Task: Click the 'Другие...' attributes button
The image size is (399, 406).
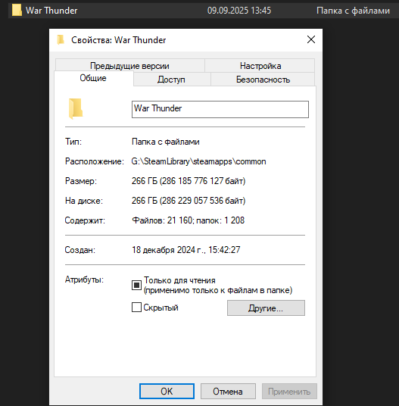Action: click(x=266, y=308)
